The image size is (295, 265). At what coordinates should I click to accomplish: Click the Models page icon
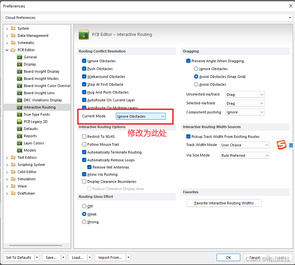click(x=20, y=150)
